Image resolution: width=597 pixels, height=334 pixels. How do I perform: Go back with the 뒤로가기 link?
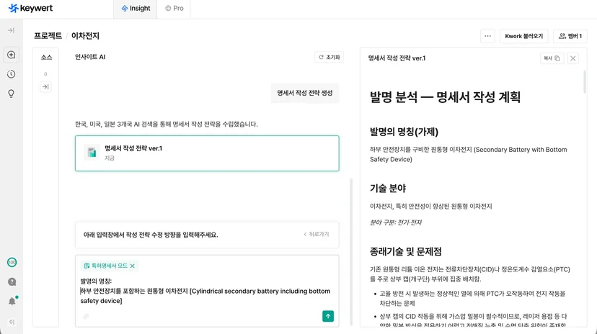[x=317, y=234]
